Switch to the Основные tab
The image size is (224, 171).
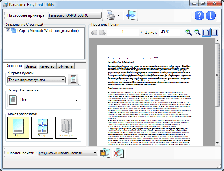[x=13, y=66]
